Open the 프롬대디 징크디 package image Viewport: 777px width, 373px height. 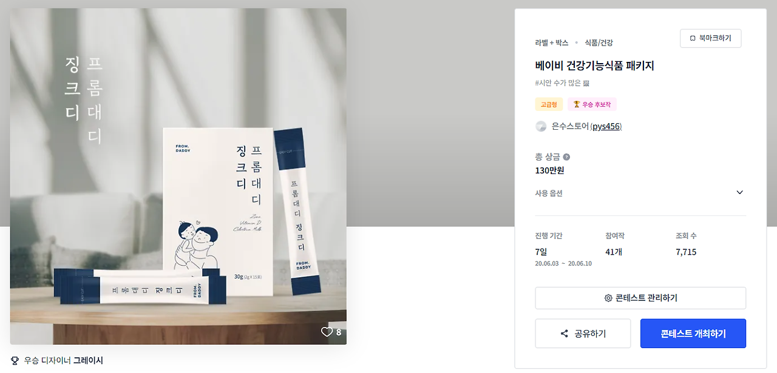(178, 176)
